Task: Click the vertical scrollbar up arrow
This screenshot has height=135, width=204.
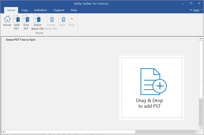Action: [x=201, y=39]
